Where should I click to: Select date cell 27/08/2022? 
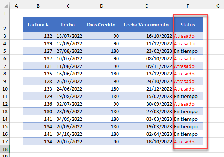pos(68,51)
